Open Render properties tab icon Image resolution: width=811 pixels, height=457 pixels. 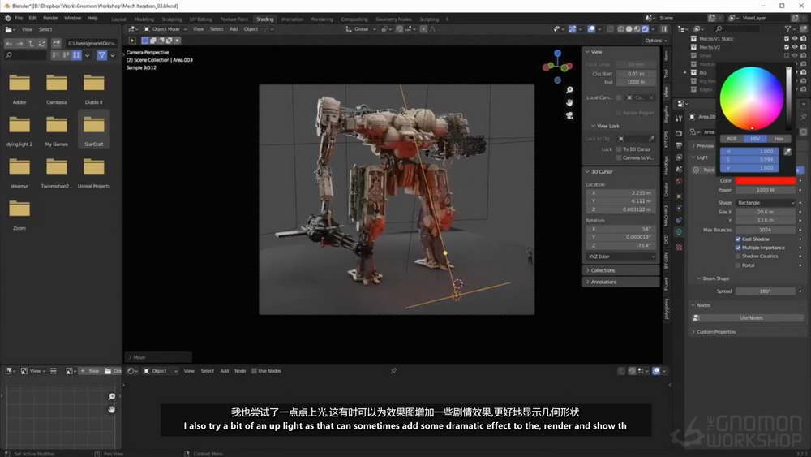click(x=679, y=132)
